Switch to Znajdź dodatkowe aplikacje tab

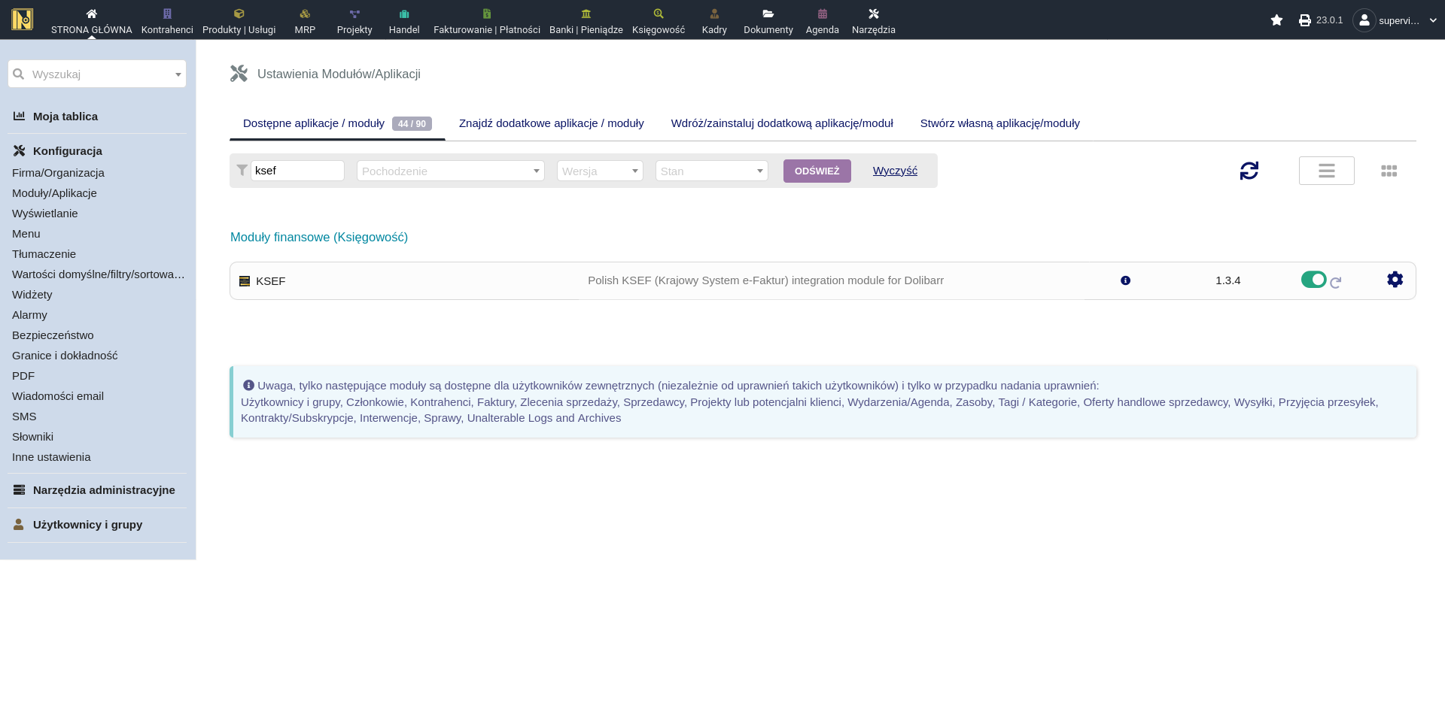551,123
